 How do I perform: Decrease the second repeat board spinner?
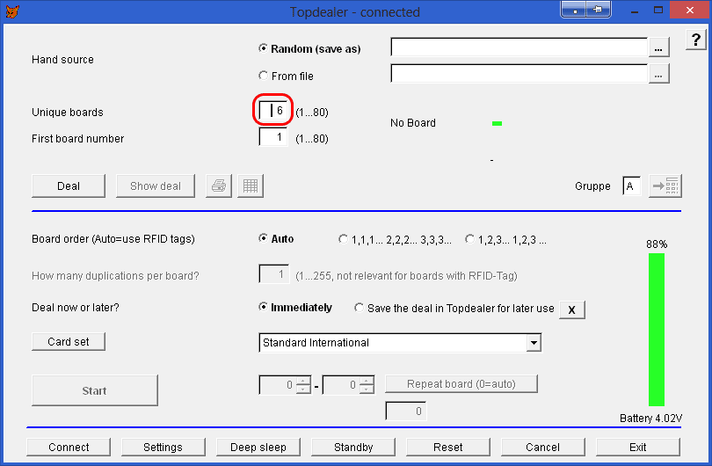click(x=367, y=389)
